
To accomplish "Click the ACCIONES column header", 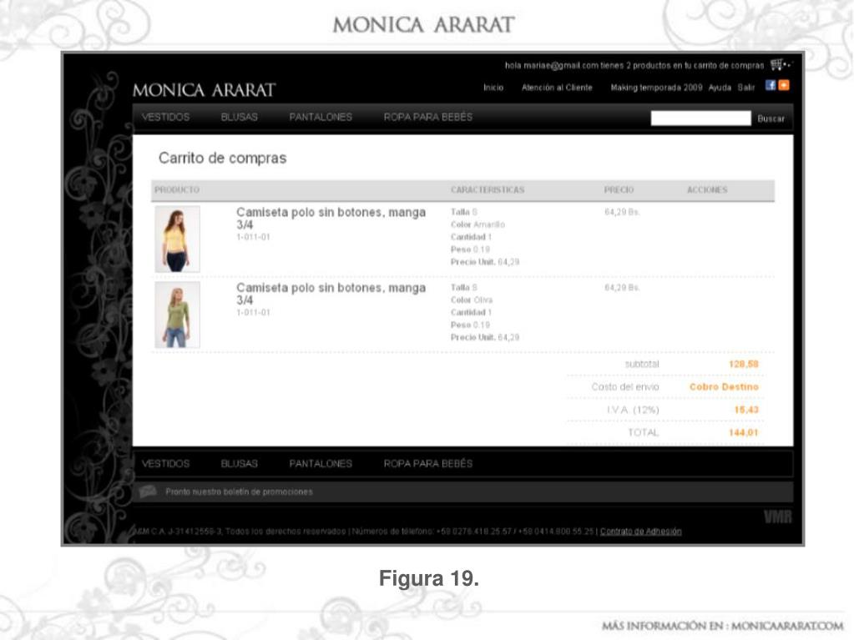I will point(707,190).
